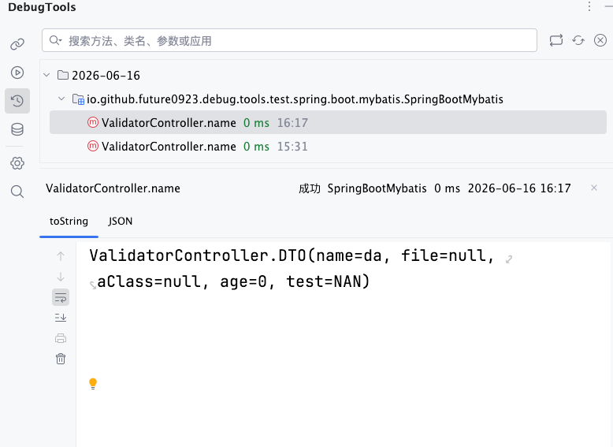Click the circled X clear icon in toolbar

click(600, 40)
